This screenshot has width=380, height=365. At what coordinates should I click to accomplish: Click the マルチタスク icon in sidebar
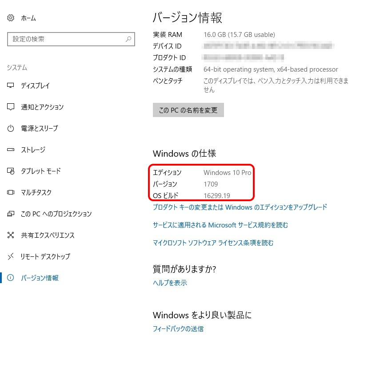(11, 193)
